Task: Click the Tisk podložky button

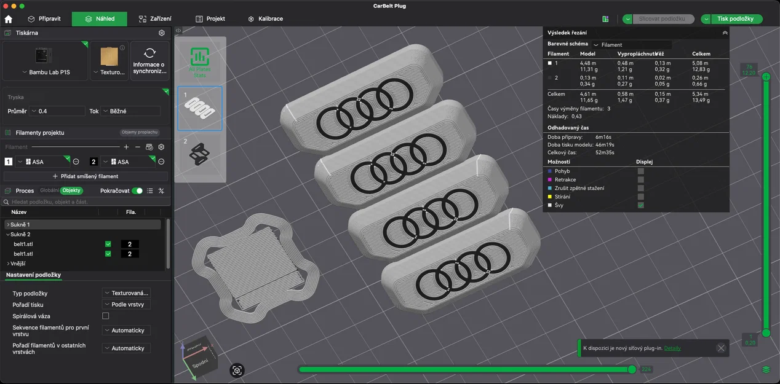Action: tap(736, 19)
